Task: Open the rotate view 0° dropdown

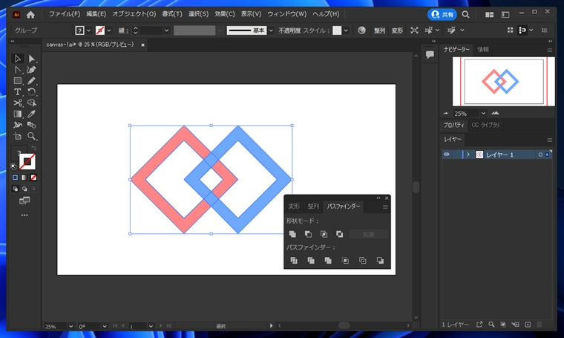Action: (105, 326)
